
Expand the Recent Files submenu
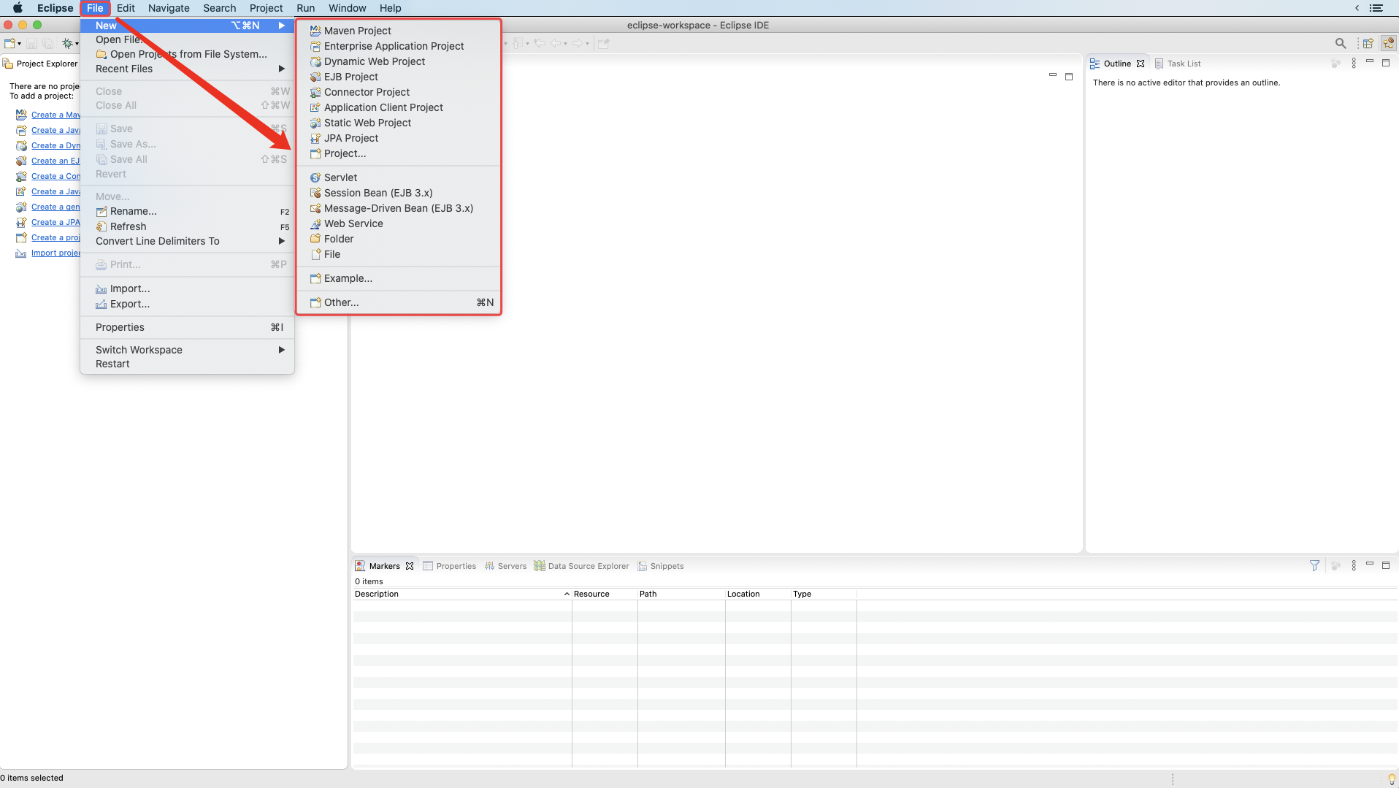[187, 69]
